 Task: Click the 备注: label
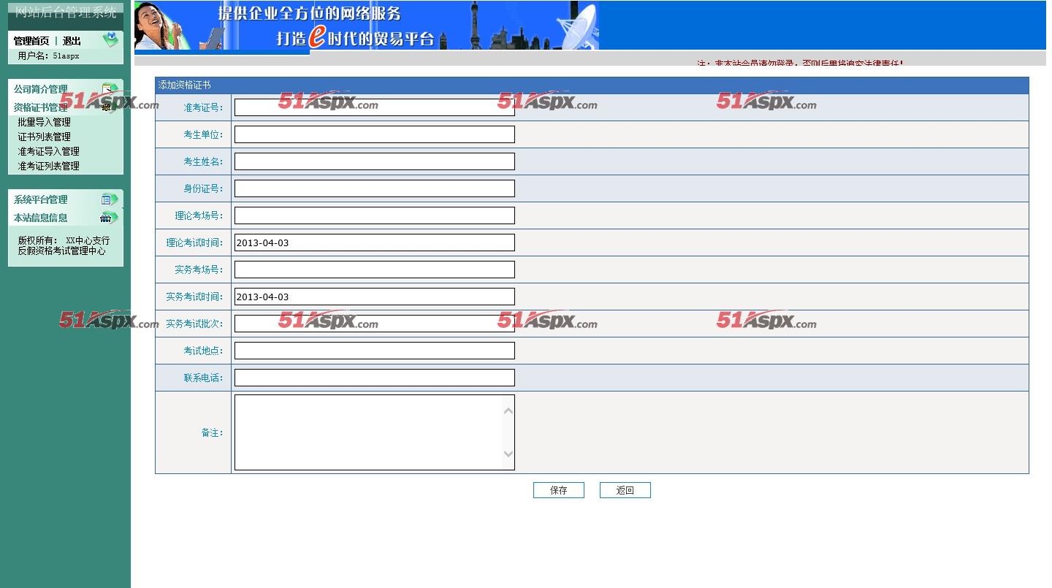point(213,432)
